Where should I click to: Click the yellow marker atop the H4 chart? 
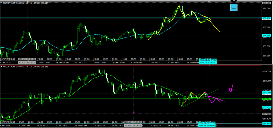pyautogui.click(x=28, y=2)
